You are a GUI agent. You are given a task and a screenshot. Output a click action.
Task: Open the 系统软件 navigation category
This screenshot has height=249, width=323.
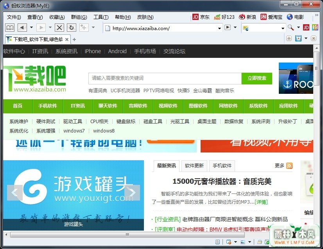pyautogui.click(x=258, y=106)
